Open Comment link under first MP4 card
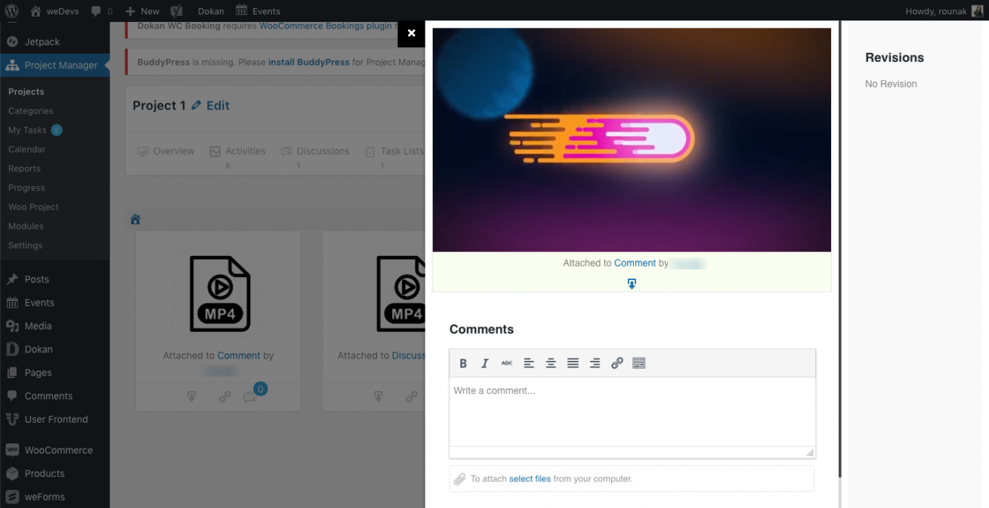The image size is (989, 508). click(x=239, y=356)
